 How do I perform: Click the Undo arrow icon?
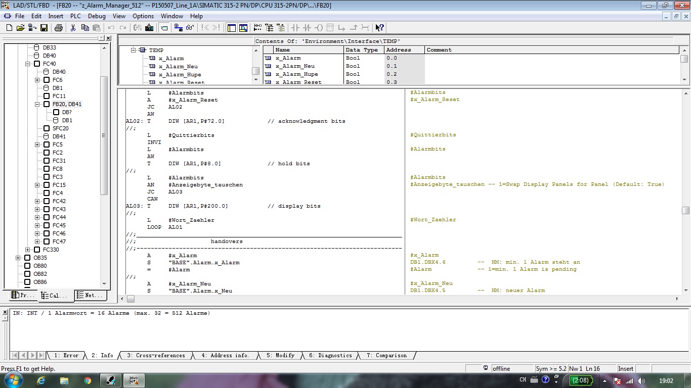111,28
